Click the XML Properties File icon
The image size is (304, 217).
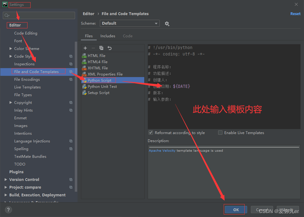[x=84, y=74]
